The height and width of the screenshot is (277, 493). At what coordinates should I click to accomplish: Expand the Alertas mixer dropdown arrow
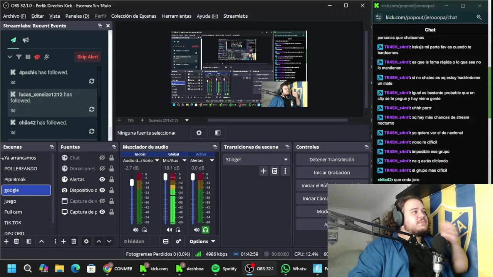pos(212,160)
